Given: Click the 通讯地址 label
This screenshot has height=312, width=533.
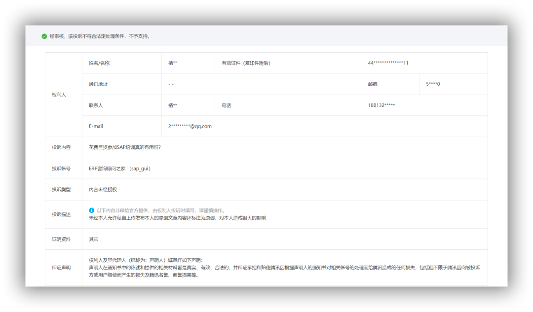Looking at the screenshot, I should tap(98, 84).
